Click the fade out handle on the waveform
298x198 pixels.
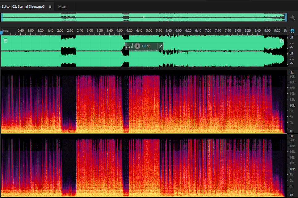point(282,40)
